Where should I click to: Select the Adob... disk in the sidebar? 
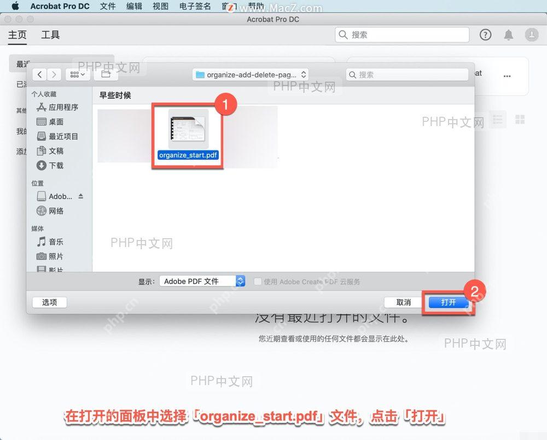click(x=54, y=196)
